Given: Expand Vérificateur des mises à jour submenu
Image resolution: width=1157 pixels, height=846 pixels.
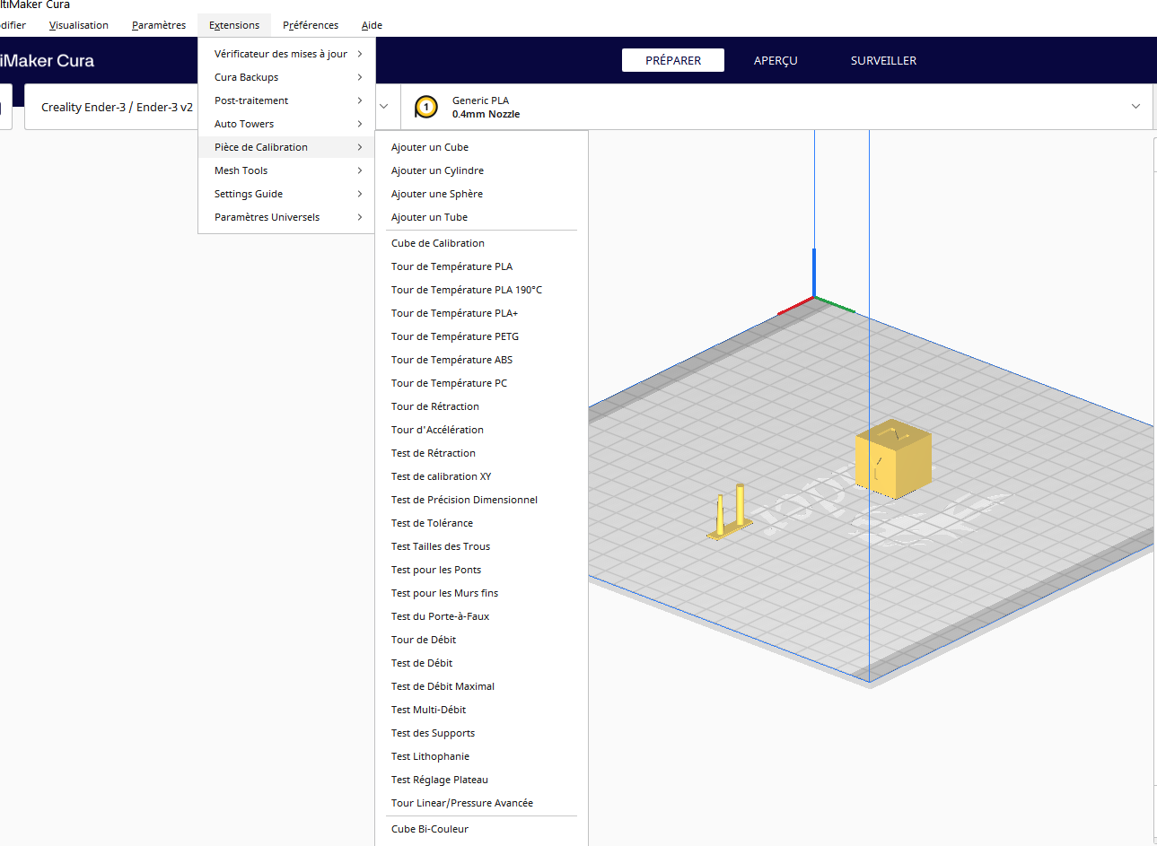Looking at the screenshot, I should tap(286, 54).
